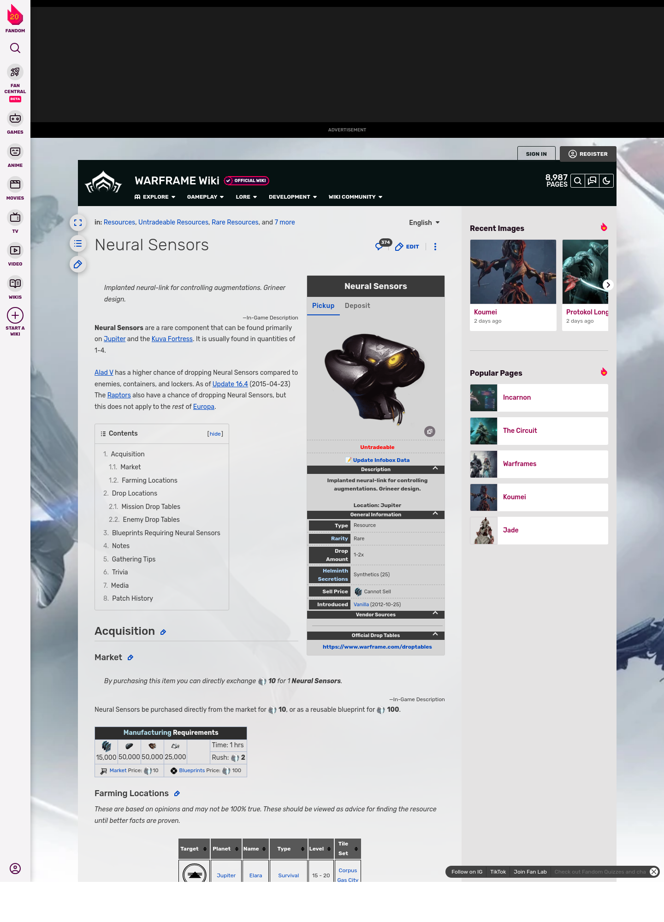Click the SIGN IN button
The image size is (664, 922).
tap(536, 154)
